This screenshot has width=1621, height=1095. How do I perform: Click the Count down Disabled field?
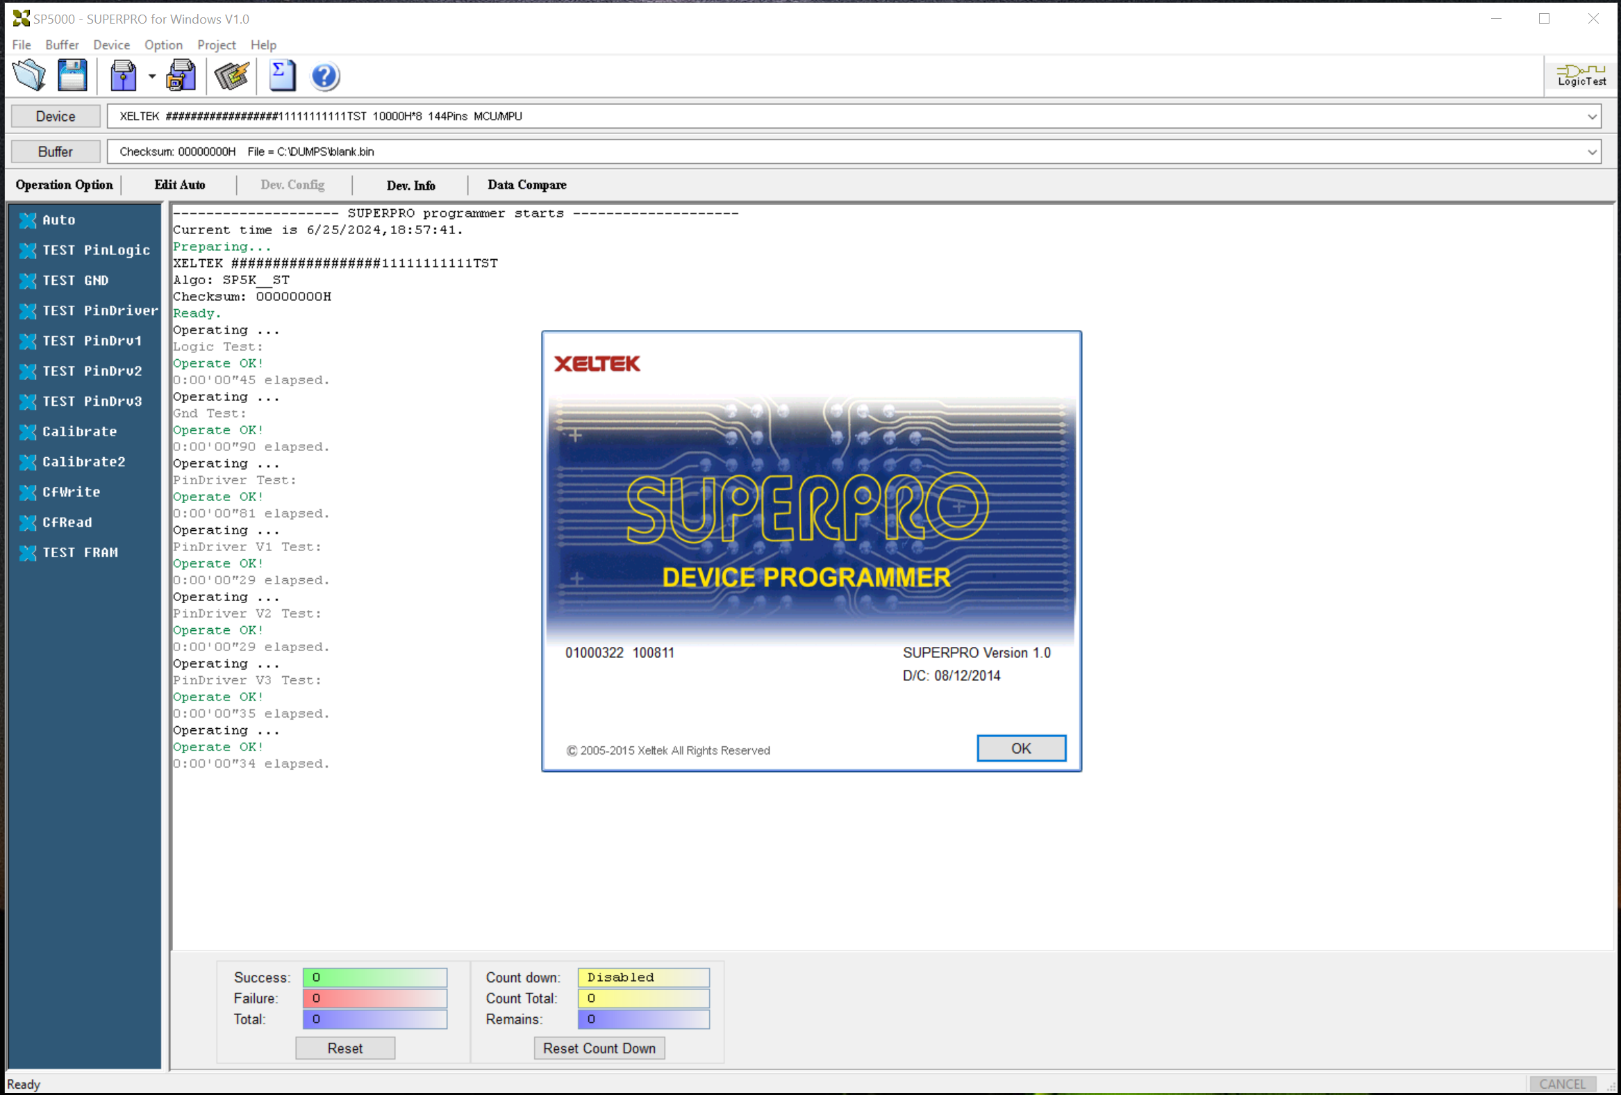(643, 977)
